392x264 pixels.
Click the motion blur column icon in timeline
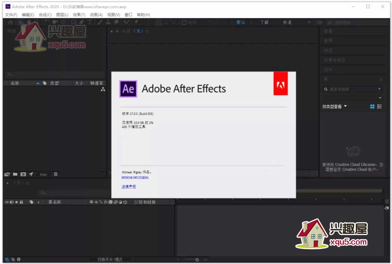(116, 202)
